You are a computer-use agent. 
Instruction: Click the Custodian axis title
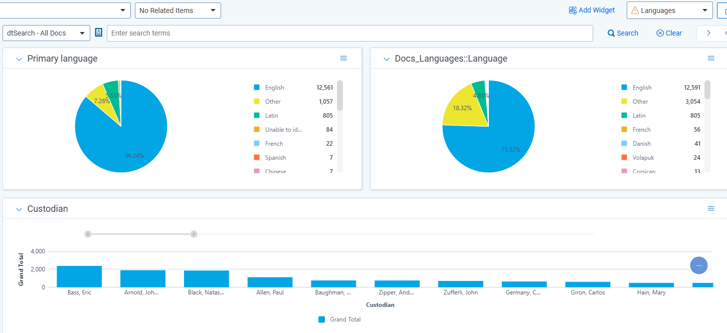pos(380,304)
